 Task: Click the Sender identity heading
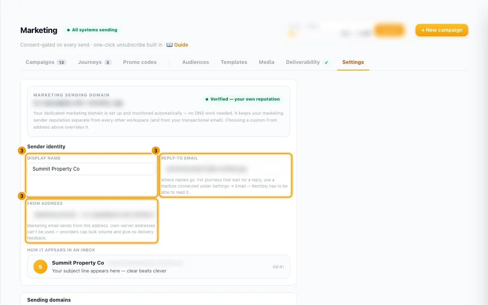(x=47, y=147)
